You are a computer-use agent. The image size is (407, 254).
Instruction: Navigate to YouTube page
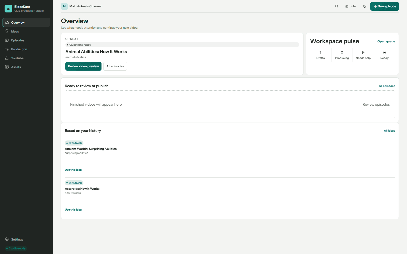coord(26,58)
